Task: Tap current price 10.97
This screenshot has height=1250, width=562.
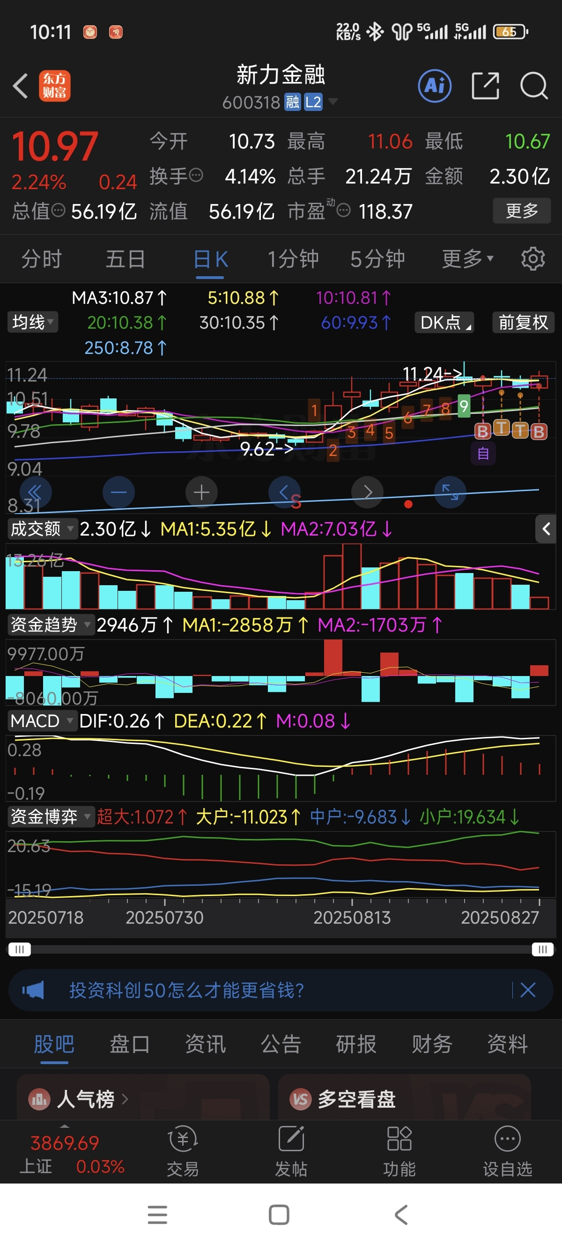Action: [55, 147]
